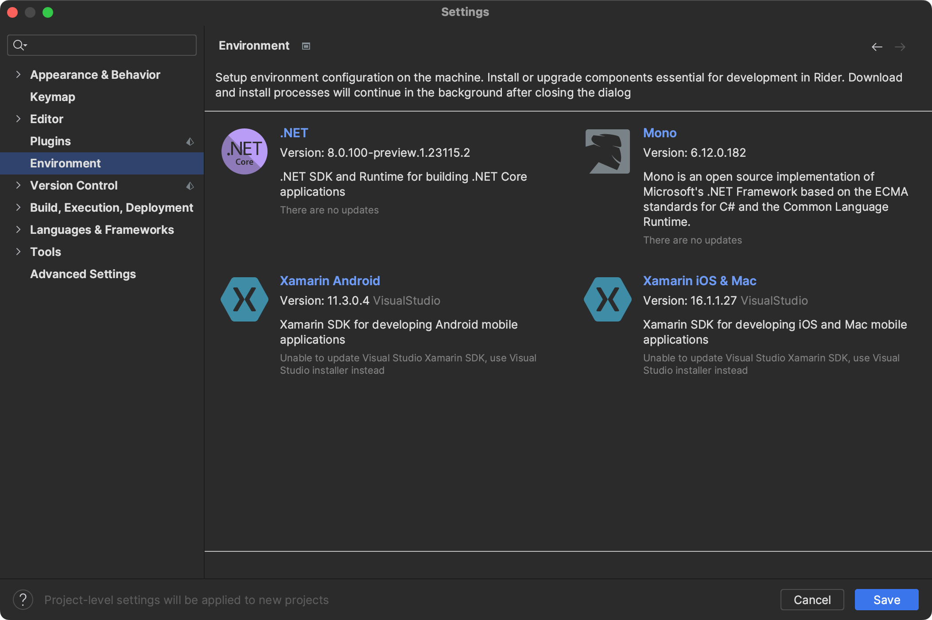The image size is (932, 620).
Task: Click the Xamarin iOS version 16.1.1.27 text
Action: tap(690, 301)
